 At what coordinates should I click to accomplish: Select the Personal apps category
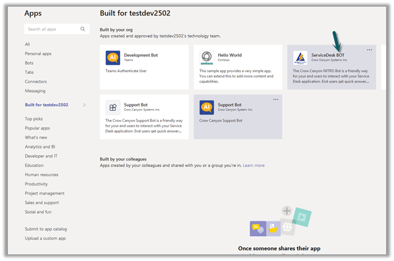[x=38, y=53]
